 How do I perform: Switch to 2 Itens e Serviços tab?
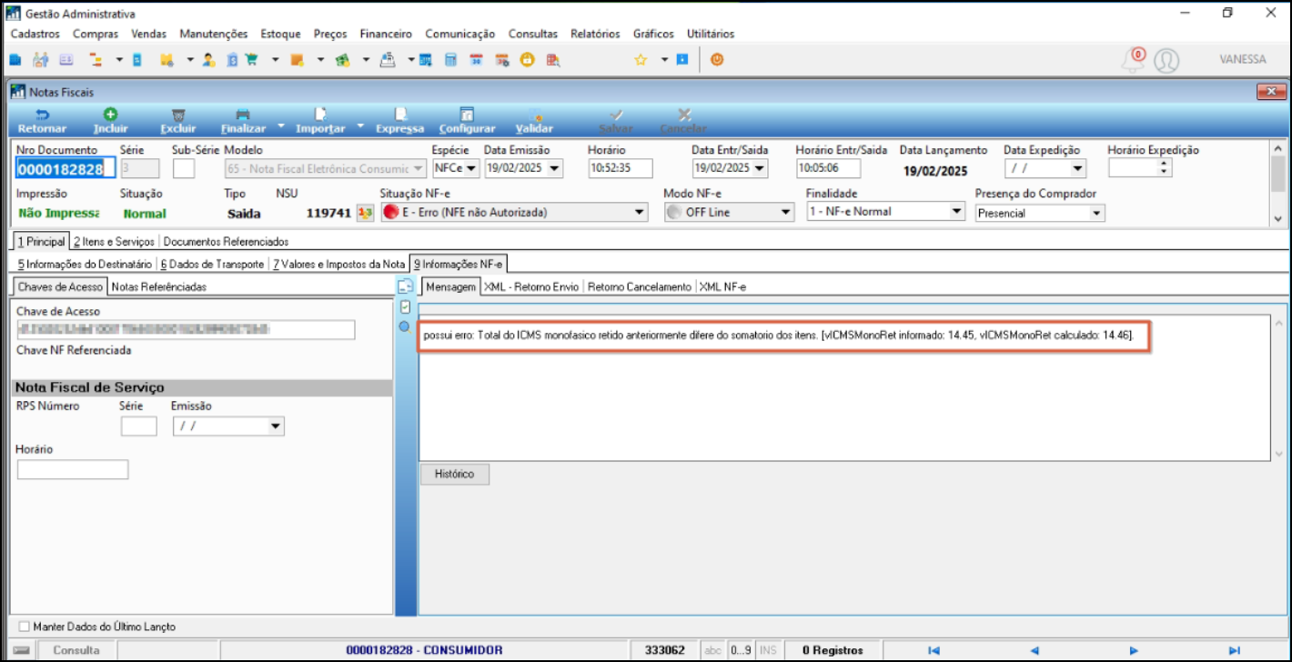(x=115, y=242)
